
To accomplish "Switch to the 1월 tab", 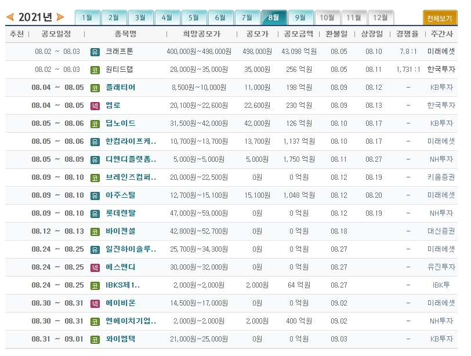I will tap(88, 17).
